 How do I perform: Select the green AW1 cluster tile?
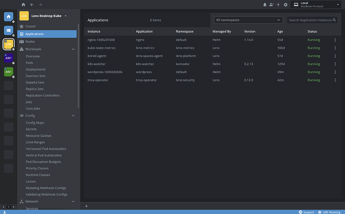pyautogui.click(x=8, y=72)
